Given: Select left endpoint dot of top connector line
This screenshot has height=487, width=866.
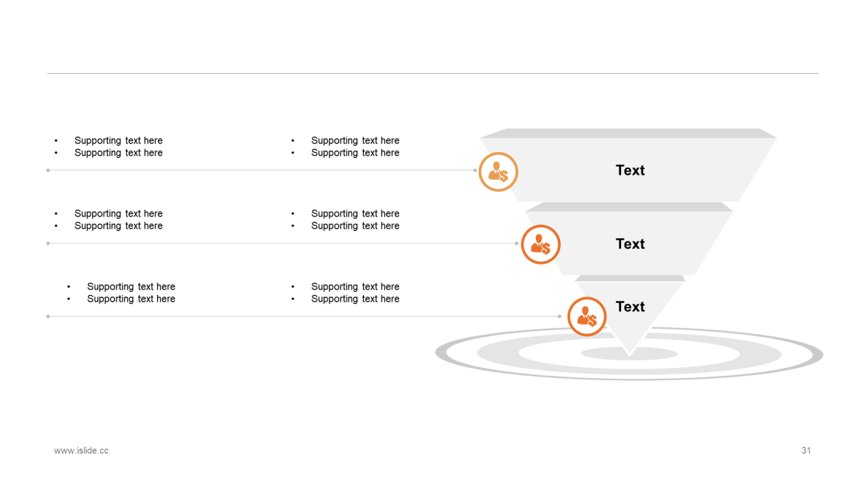Looking at the screenshot, I should [x=48, y=170].
